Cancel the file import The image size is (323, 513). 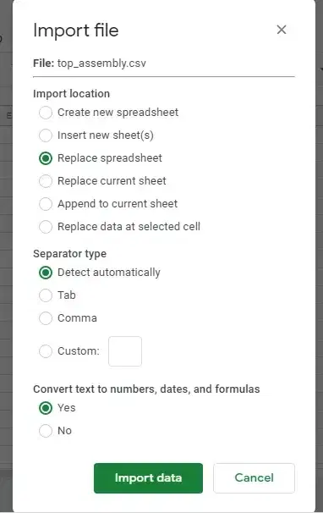pyautogui.click(x=254, y=478)
